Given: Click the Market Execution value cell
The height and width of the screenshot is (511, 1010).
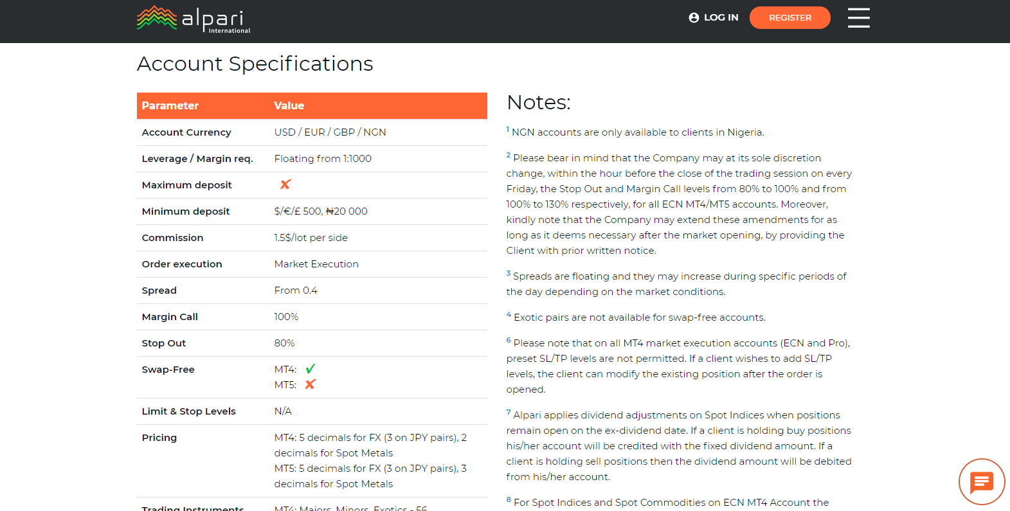Looking at the screenshot, I should [x=316, y=264].
